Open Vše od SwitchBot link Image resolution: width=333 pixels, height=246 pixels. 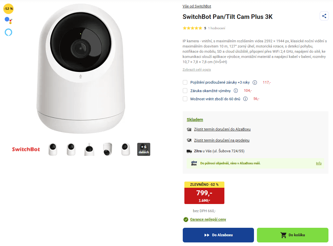pyautogui.click(x=197, y=6)
